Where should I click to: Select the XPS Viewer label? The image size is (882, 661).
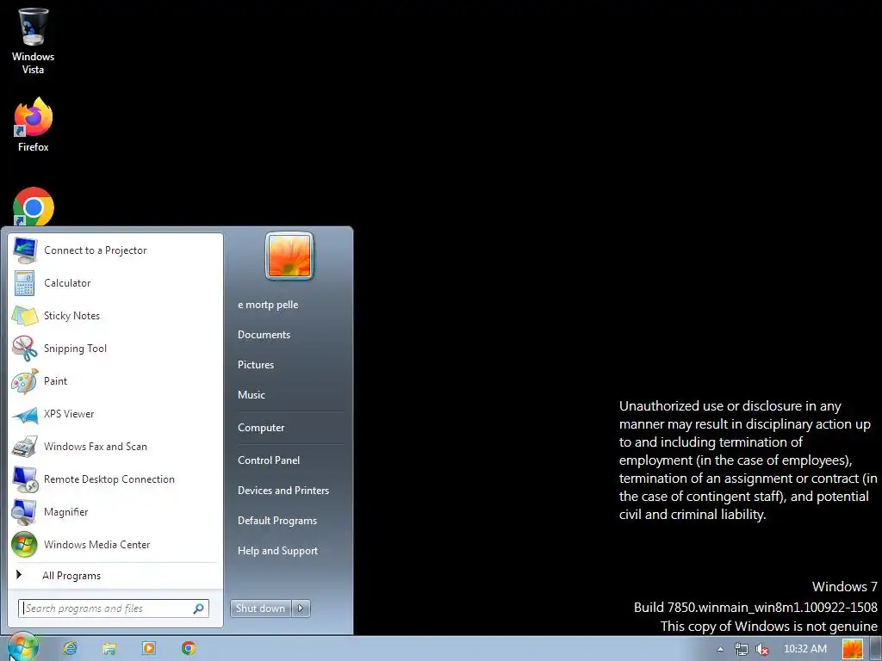69,414
